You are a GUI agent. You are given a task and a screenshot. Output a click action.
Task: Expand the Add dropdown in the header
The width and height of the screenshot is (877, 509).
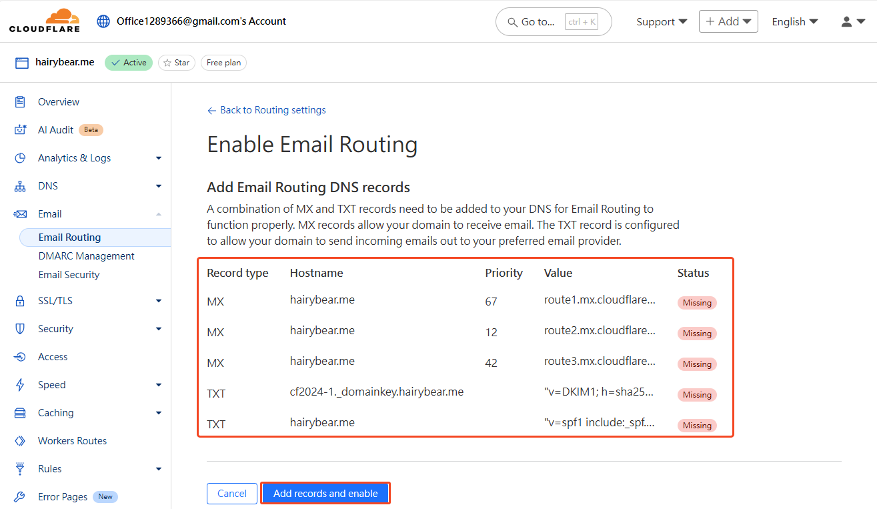click(x=728, y=21)
